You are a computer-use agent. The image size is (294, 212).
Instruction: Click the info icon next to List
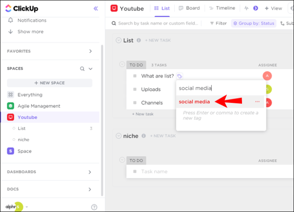pyautogui.click(x=139, y=40)
